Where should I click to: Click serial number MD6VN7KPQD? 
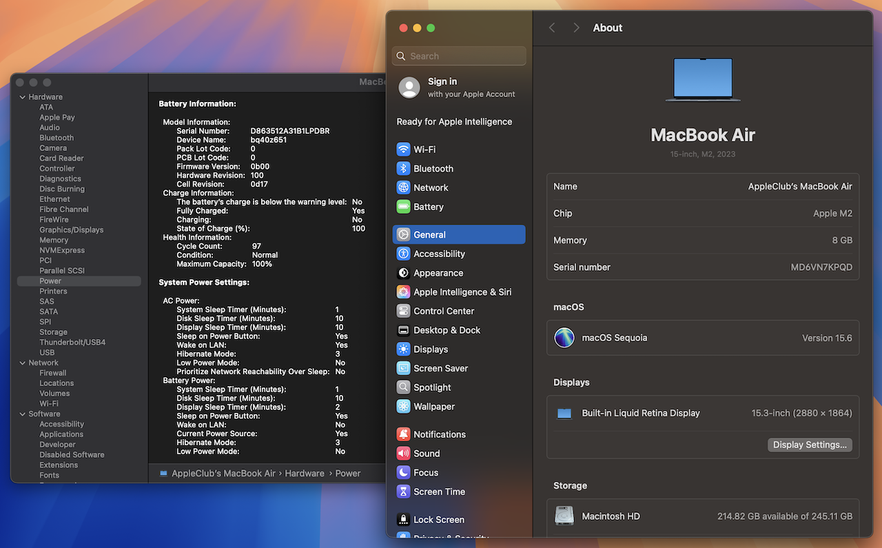pos(821,267)
